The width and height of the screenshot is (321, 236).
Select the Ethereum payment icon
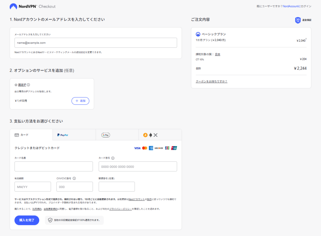[x=150, y=135]
